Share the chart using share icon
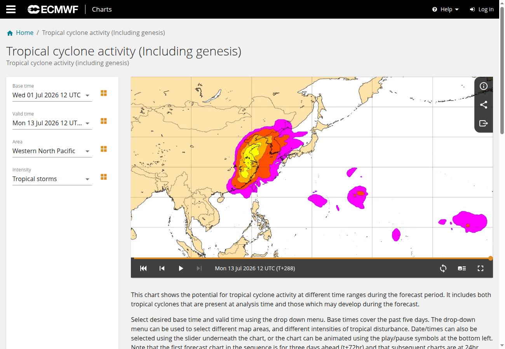This screenshot has height=349, width=505. [x=484, y=105]
